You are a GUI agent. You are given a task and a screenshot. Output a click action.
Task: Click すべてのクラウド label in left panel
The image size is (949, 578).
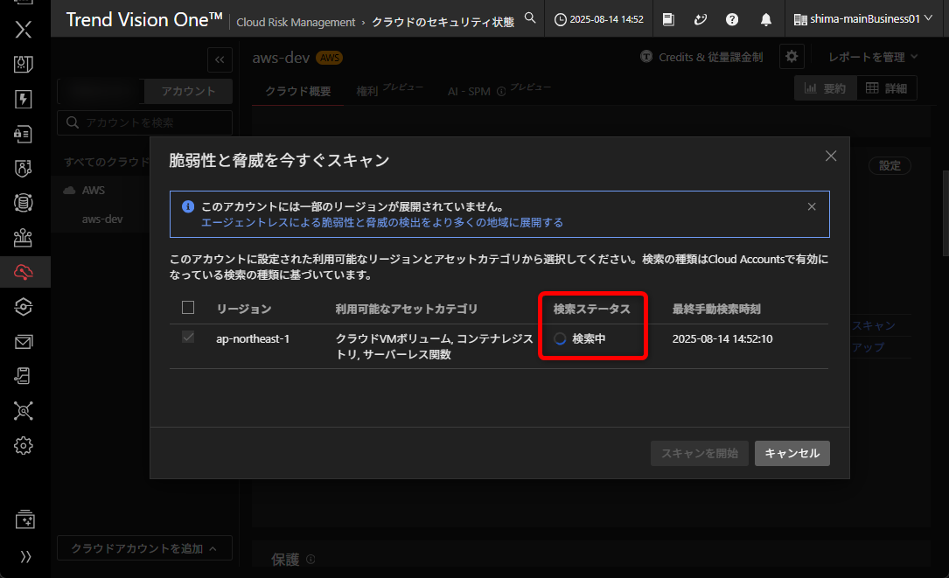(x=107, y=162)
